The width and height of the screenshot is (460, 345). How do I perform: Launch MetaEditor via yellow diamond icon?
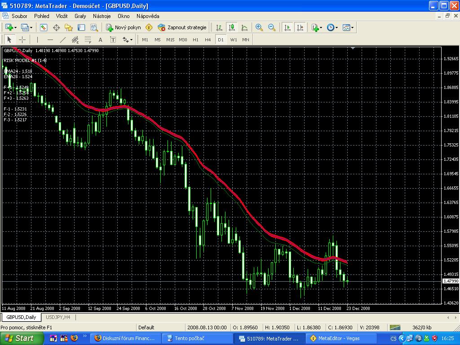coord(149,27)
